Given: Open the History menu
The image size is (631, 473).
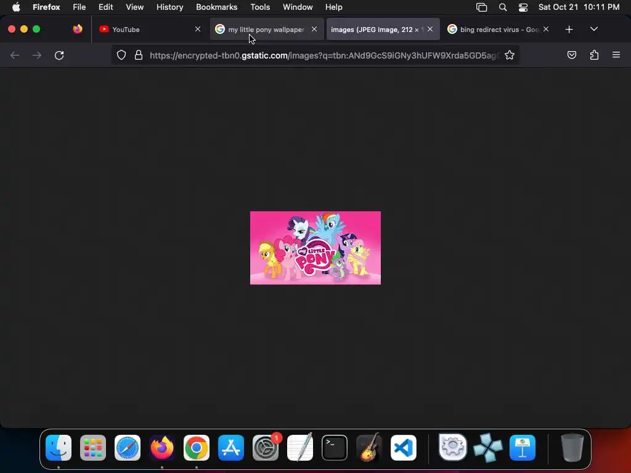Looking at the screenshot, I should pyautogui.click(x=170, y=7).
